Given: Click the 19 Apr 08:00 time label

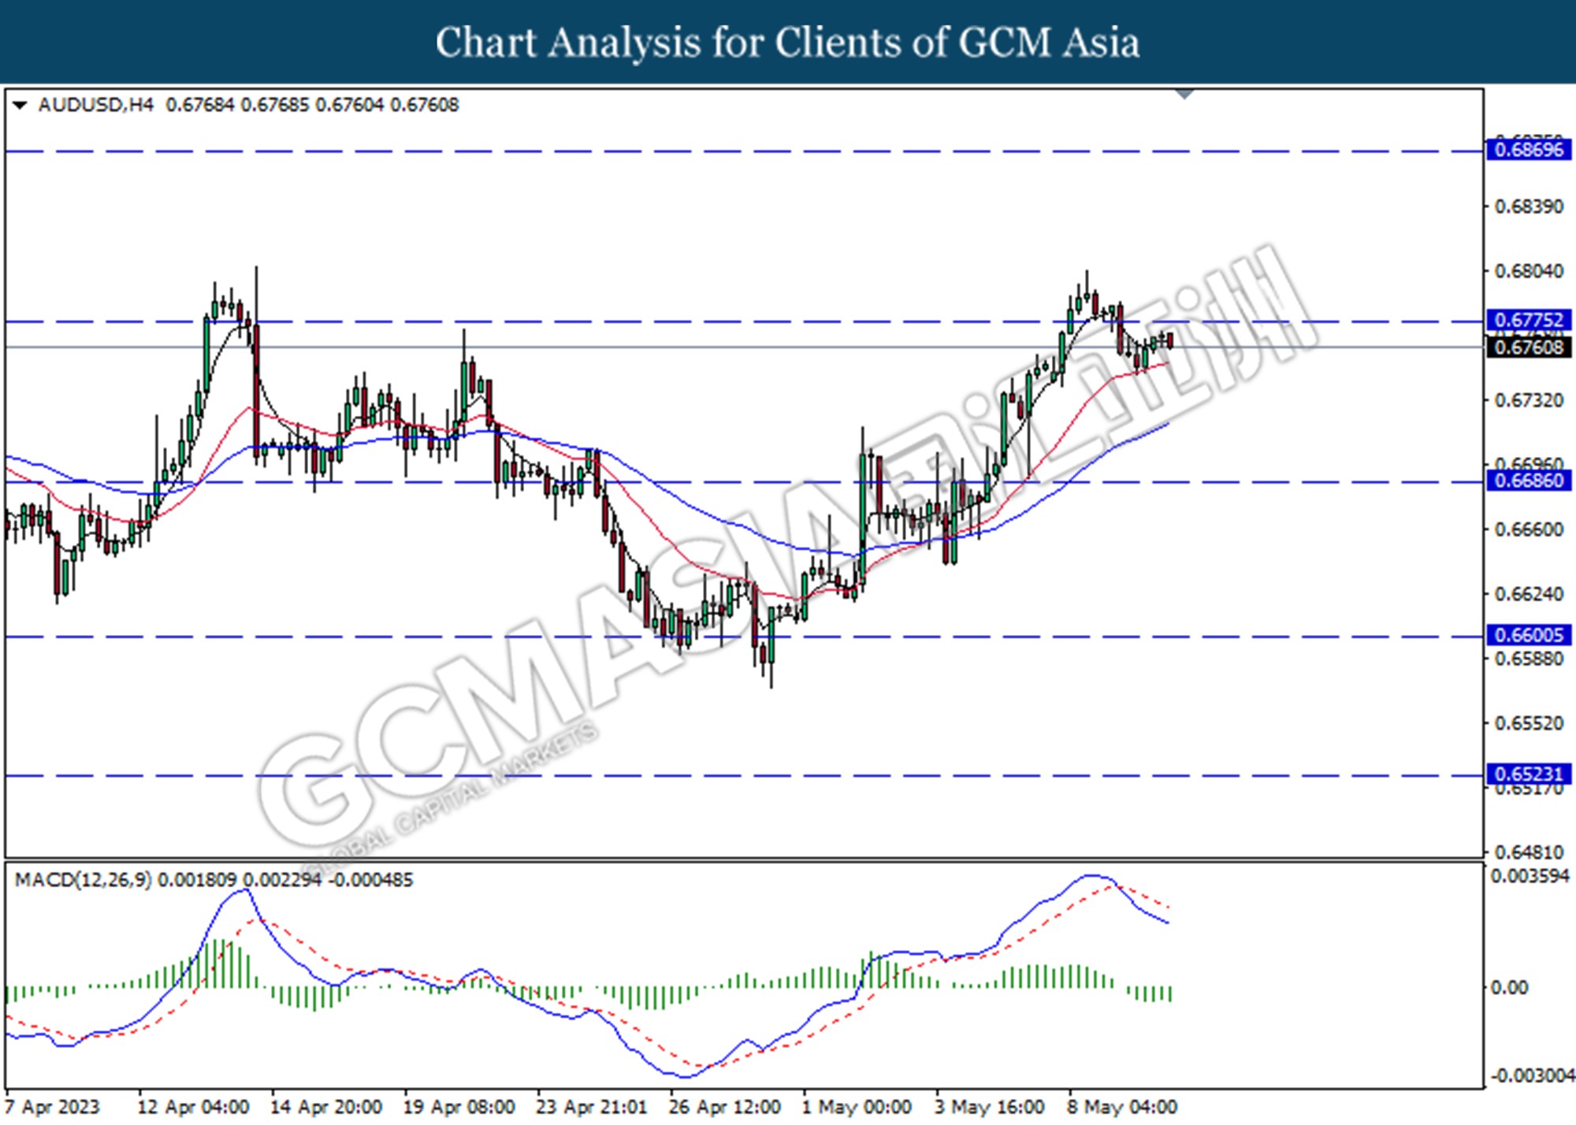Looking at the screenshot, I should [459, 1107].
